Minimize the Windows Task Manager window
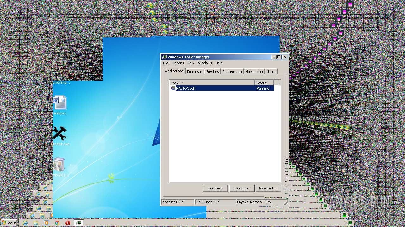Image resolution: width=405 pixels, height=227 pixels. tap(274, 57)
